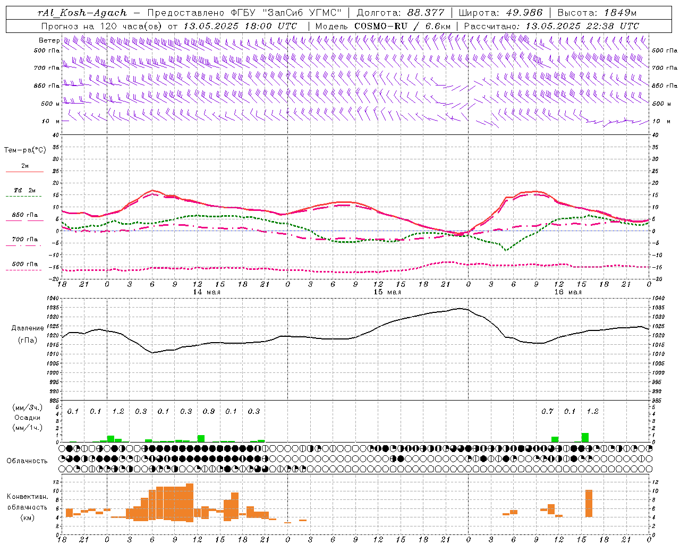Click the "Прогноз на 120 часа(ов)" header text
Image resolution: width=680 pixels, height=544 pixels.
pyautogui.click(x=102, y=26)
